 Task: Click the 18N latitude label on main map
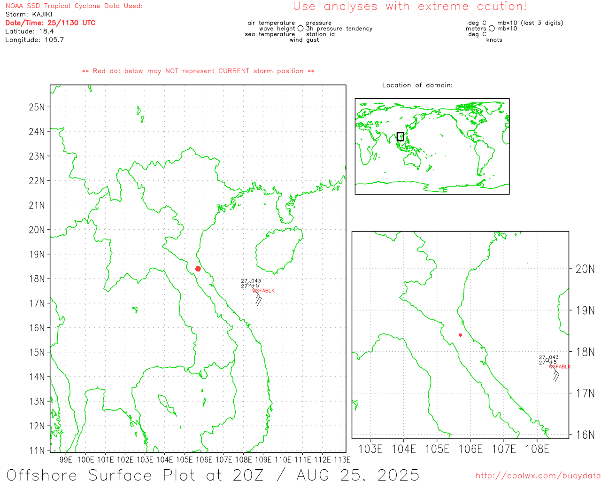click(x=37, y=279)
